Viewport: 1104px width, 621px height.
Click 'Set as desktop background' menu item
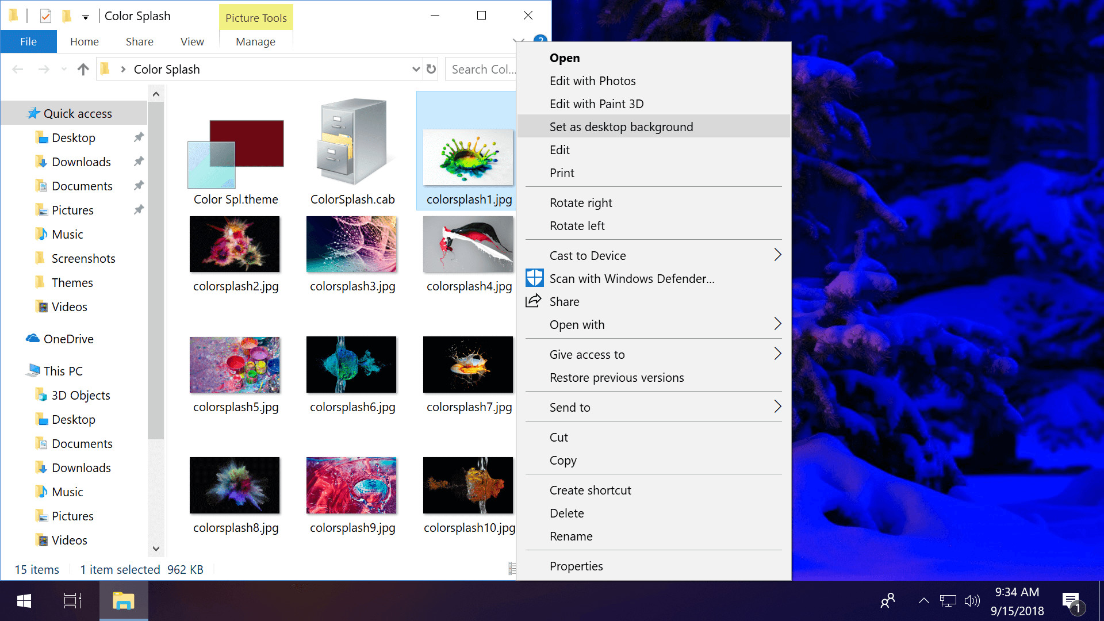(621, 126)
